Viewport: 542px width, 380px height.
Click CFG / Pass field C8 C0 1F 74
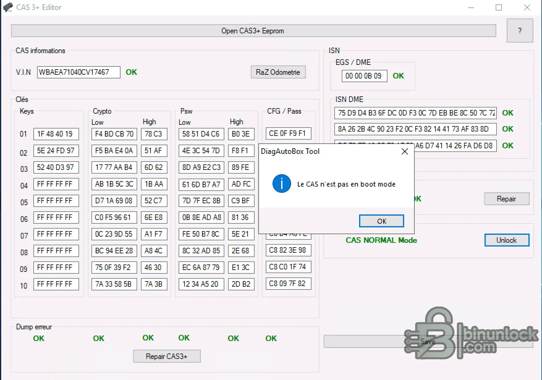tap(288, 267)
